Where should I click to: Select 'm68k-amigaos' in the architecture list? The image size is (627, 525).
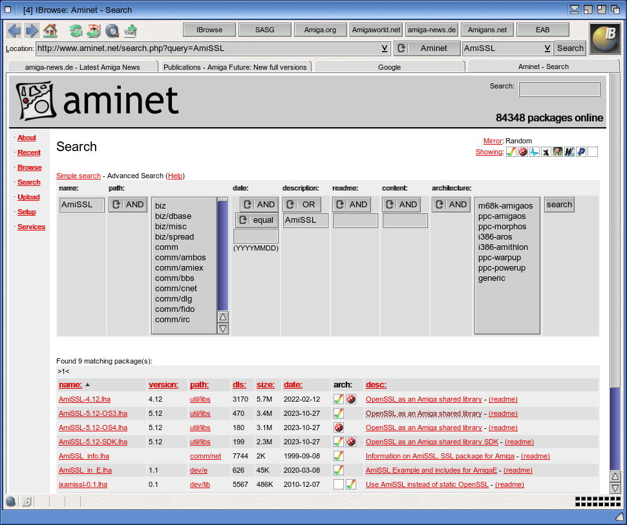click(505, 206)
